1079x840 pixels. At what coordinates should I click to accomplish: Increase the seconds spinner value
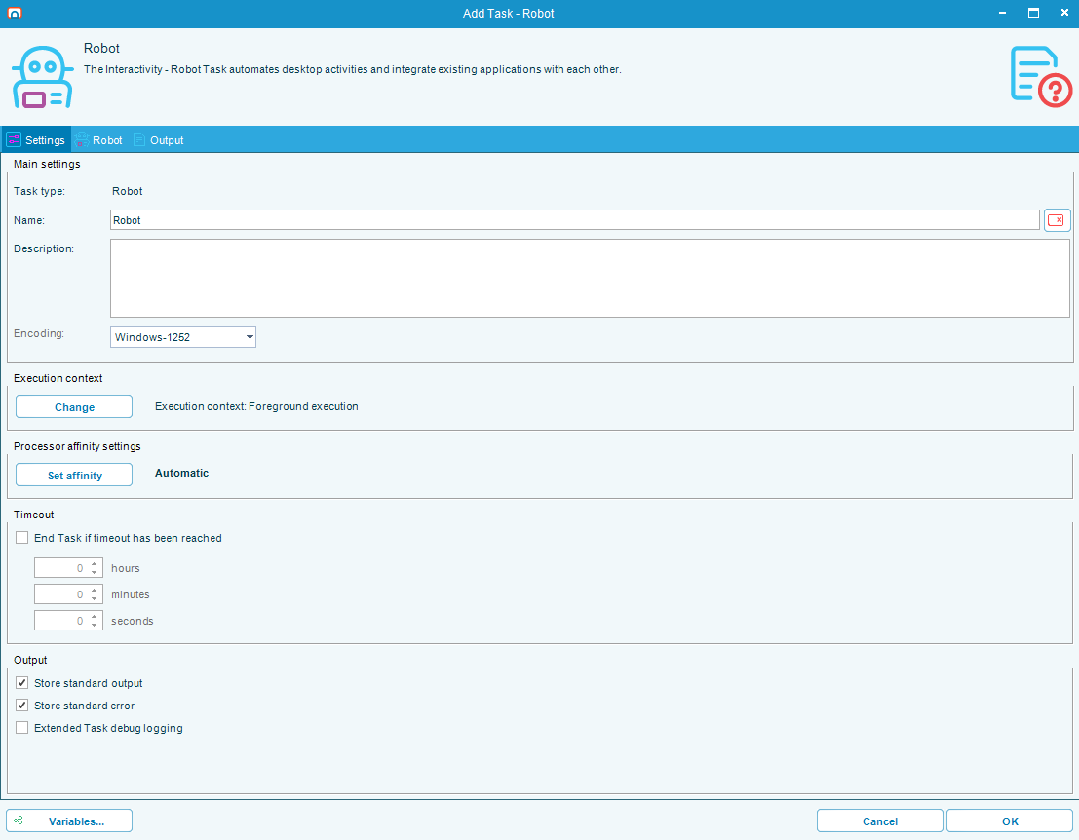95,617
